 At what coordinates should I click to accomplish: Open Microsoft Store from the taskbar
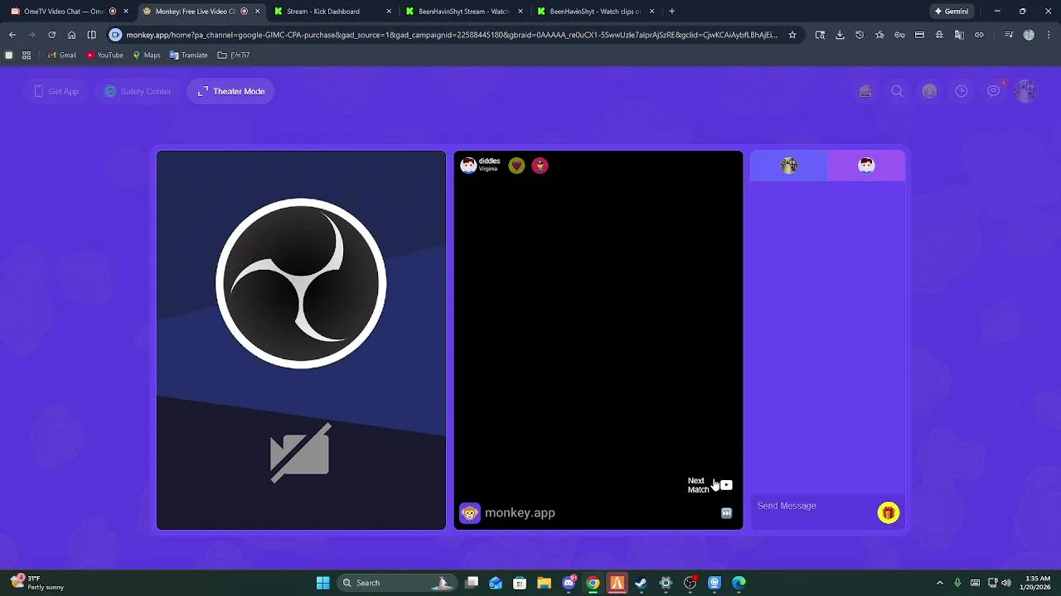pos(520,583)
